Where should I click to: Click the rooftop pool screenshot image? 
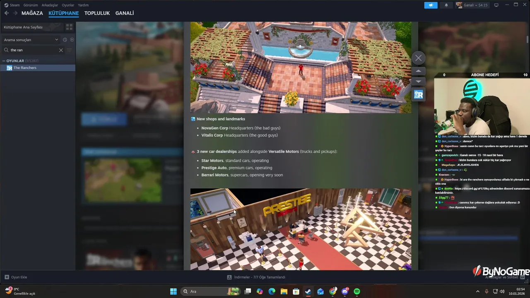[301, 67]
